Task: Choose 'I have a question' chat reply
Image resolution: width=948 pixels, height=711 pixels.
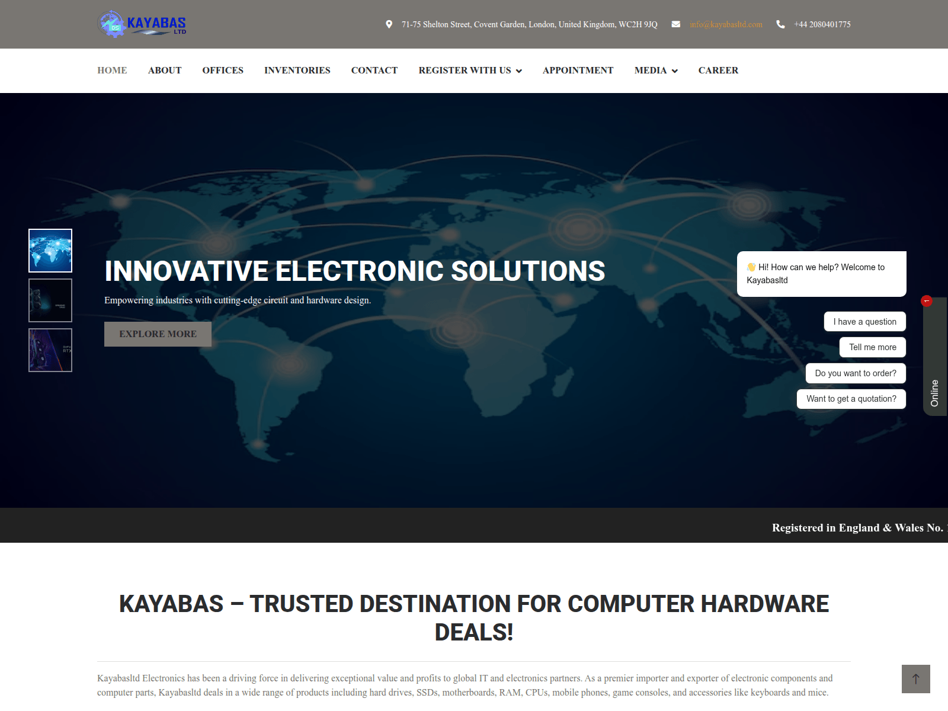Action: click(x=865, y=322)
